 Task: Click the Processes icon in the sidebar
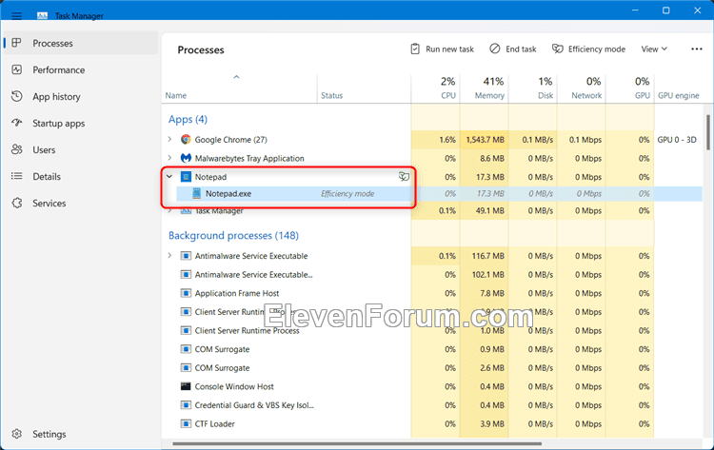tap(16, 43)
